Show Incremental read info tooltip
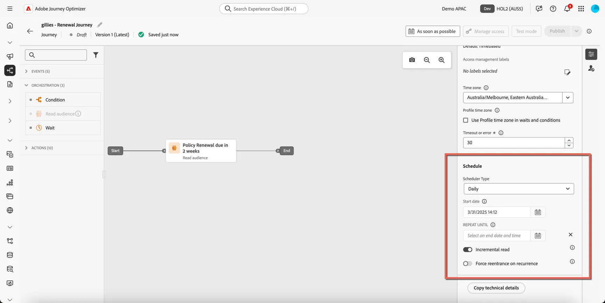Viewport: 605px width, 303px height. coord(572,248)
